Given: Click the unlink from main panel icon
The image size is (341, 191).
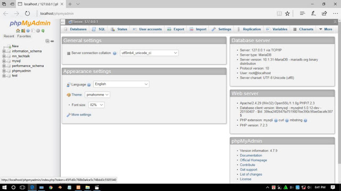Looking at the screenshot, I should point(52,41).
